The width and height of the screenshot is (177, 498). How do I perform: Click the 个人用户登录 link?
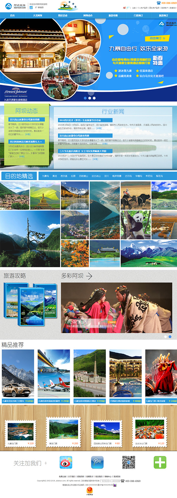coord(142,8)
